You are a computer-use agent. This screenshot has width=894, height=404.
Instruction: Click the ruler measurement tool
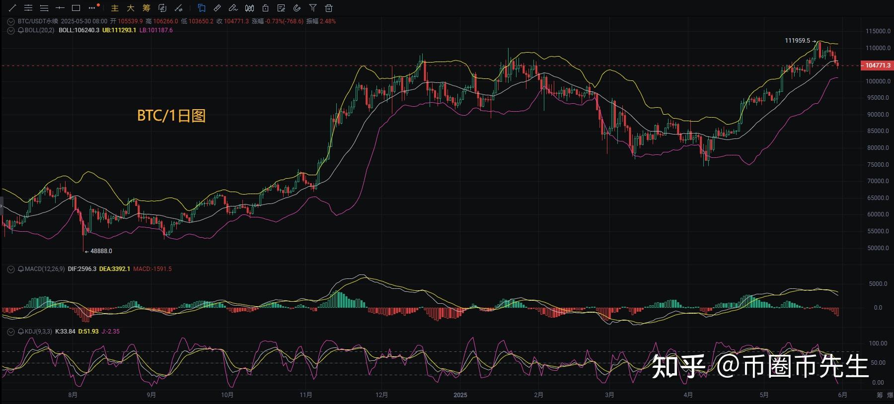217,8
